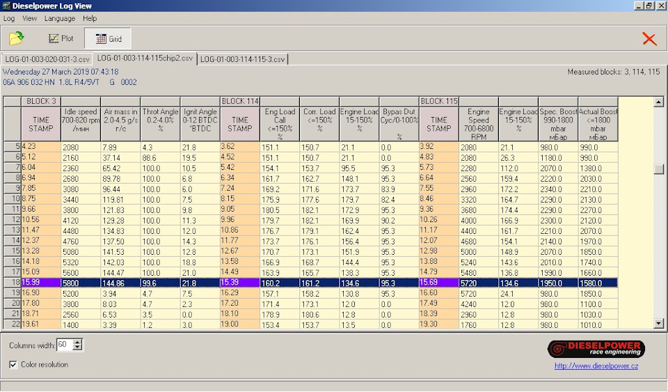This screenshot has width=668, height=392.
Task: Toggle Color resolution checkbox
Action: [13, 364]
